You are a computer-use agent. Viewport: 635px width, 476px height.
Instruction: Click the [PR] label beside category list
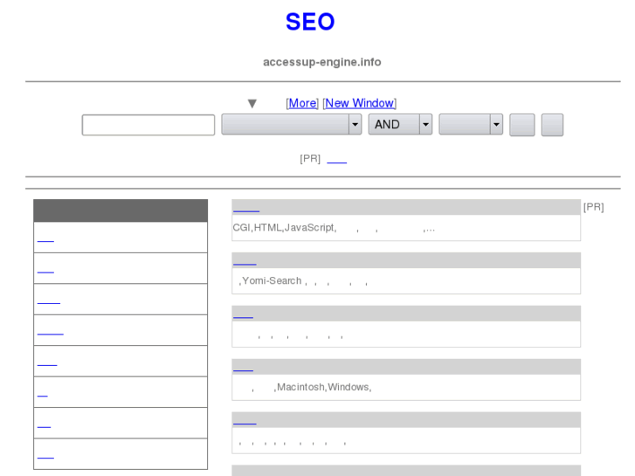pos(593,207)
